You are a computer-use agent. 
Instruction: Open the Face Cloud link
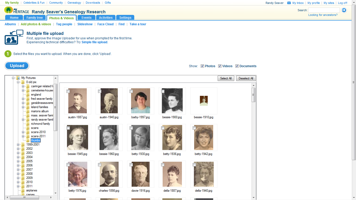click(x=106, y=24)
